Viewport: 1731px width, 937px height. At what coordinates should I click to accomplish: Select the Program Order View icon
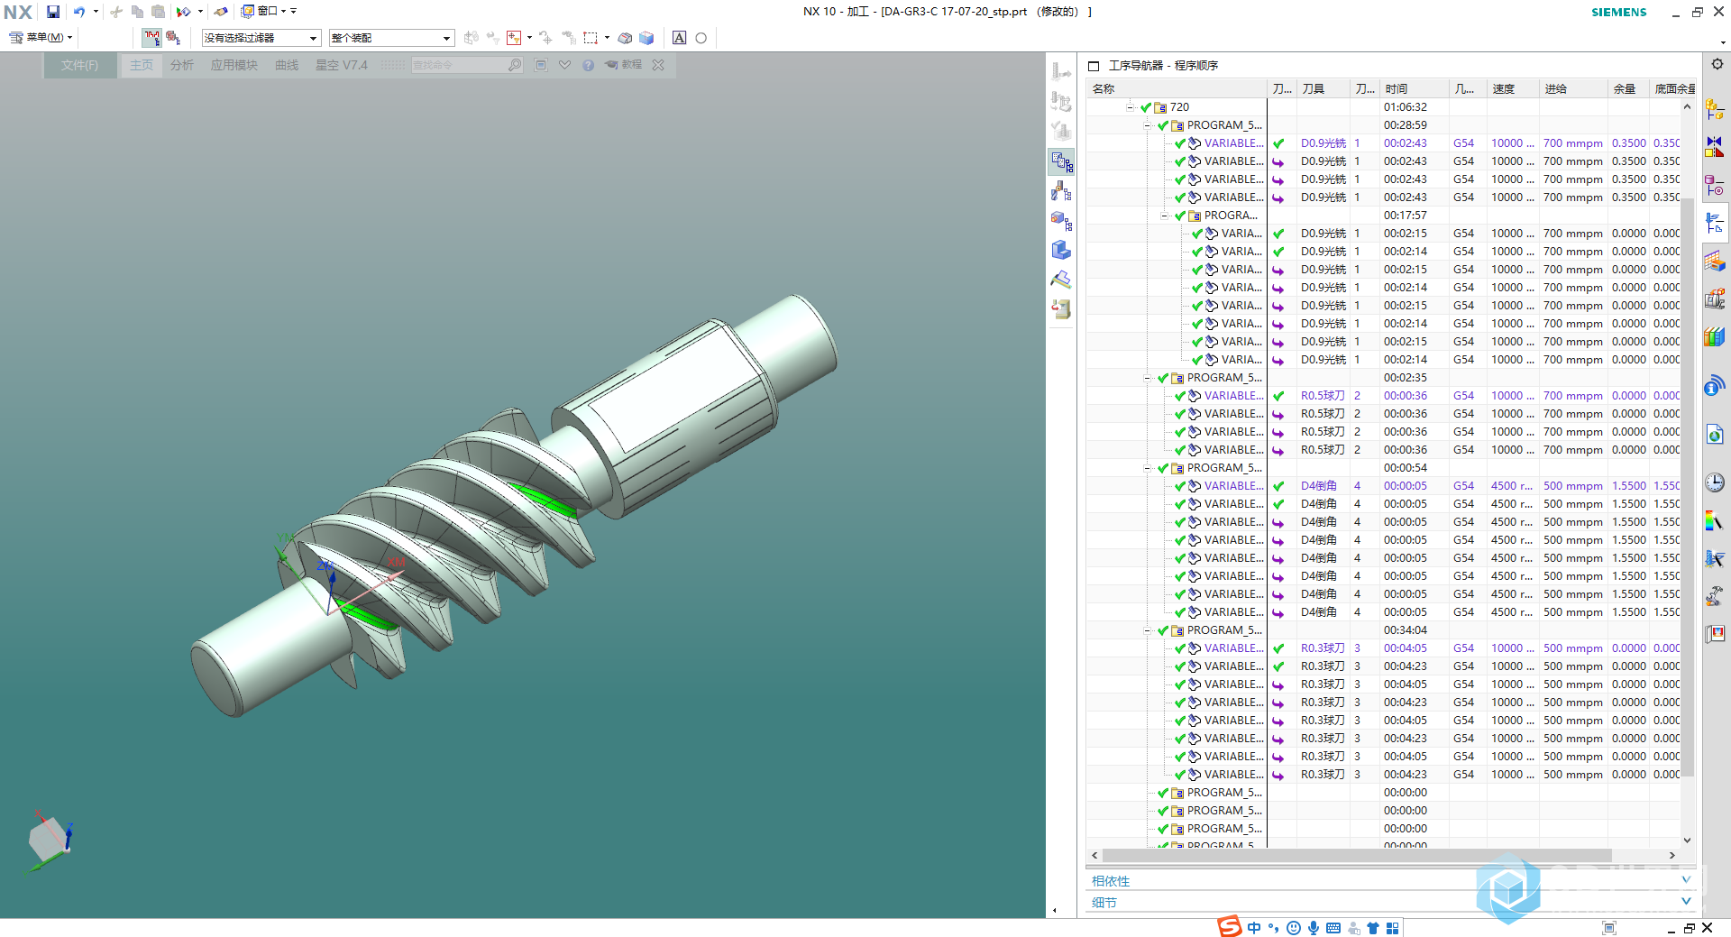(x=1062, y=162)
